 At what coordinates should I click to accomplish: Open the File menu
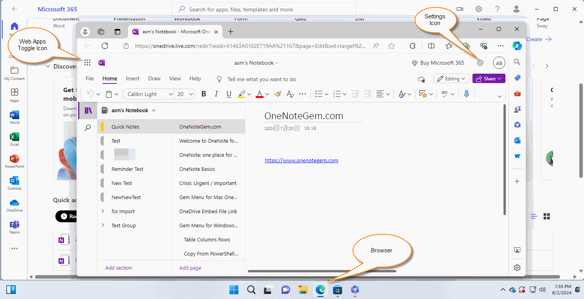[90, 78]
